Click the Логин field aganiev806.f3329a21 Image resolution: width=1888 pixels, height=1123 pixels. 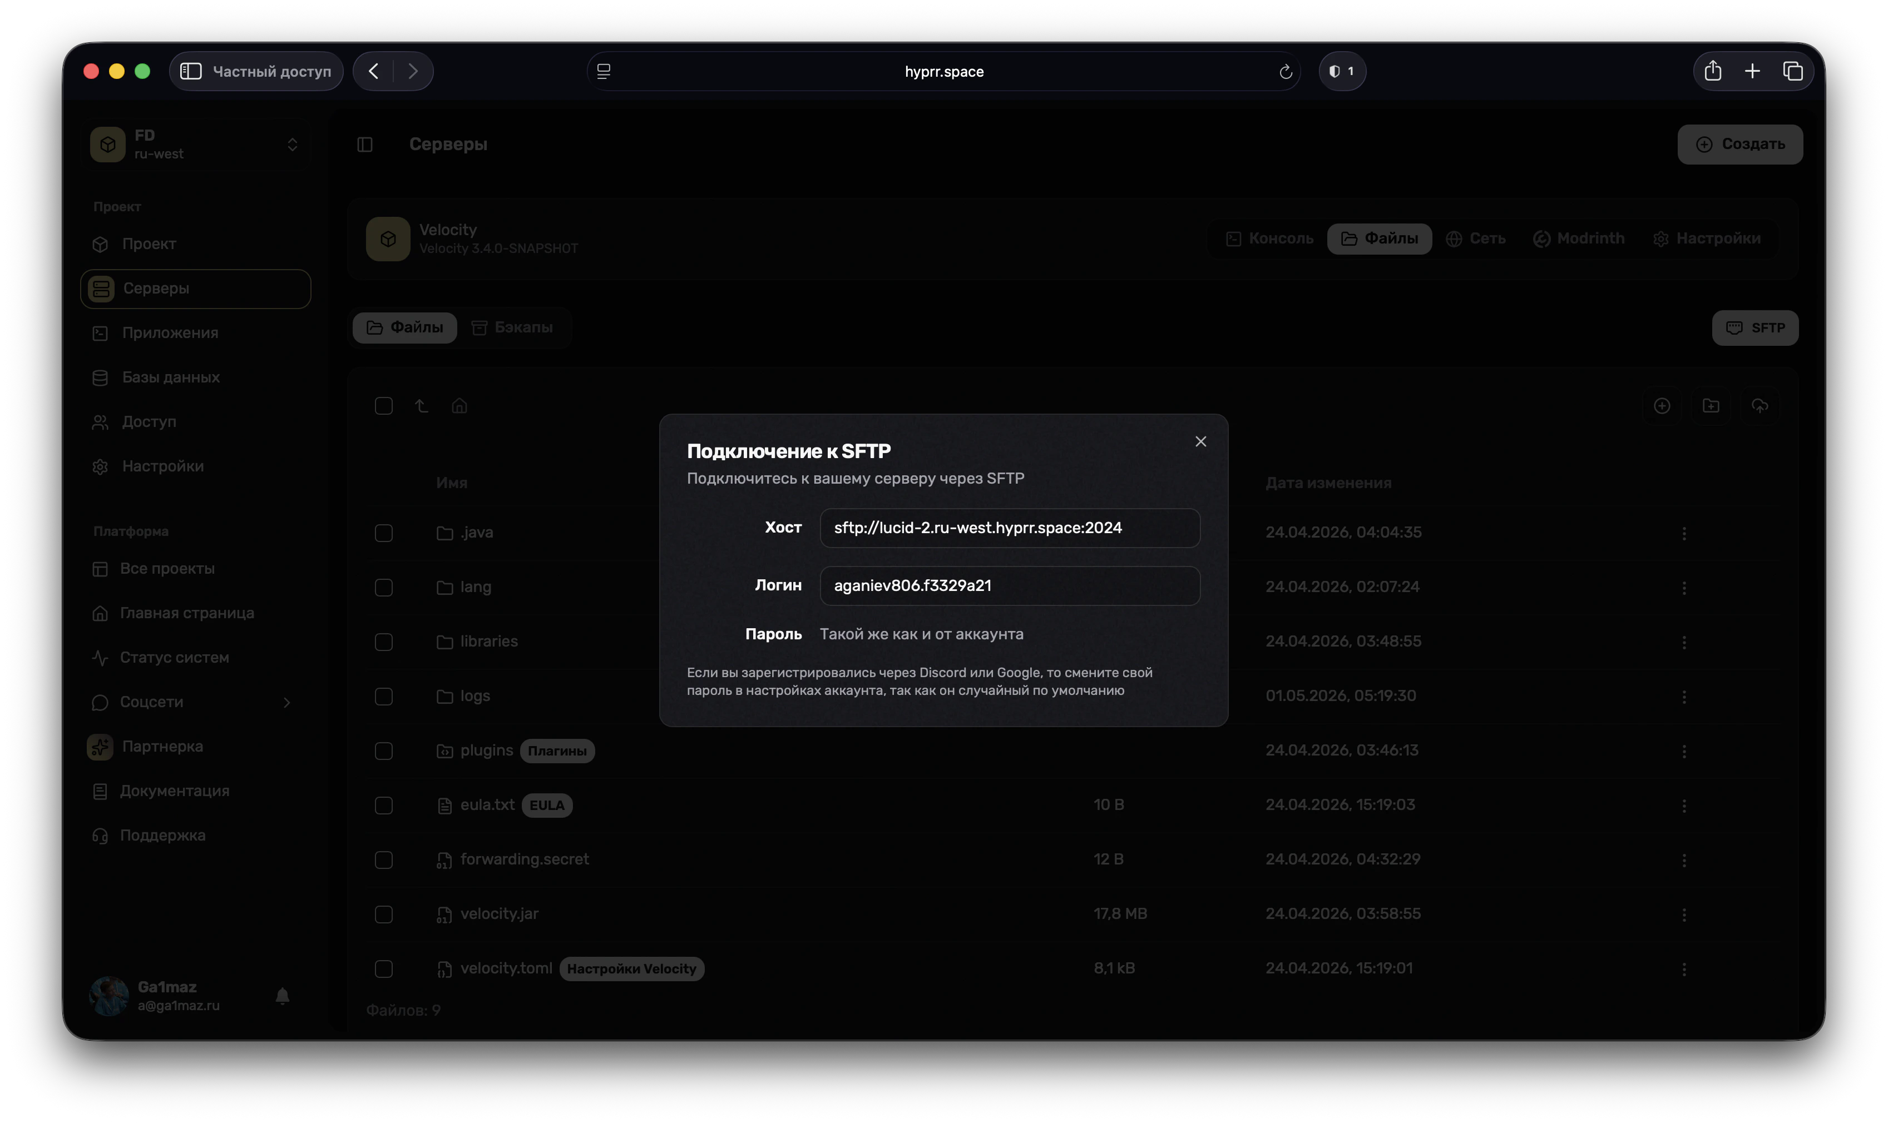pos(1009,585)
